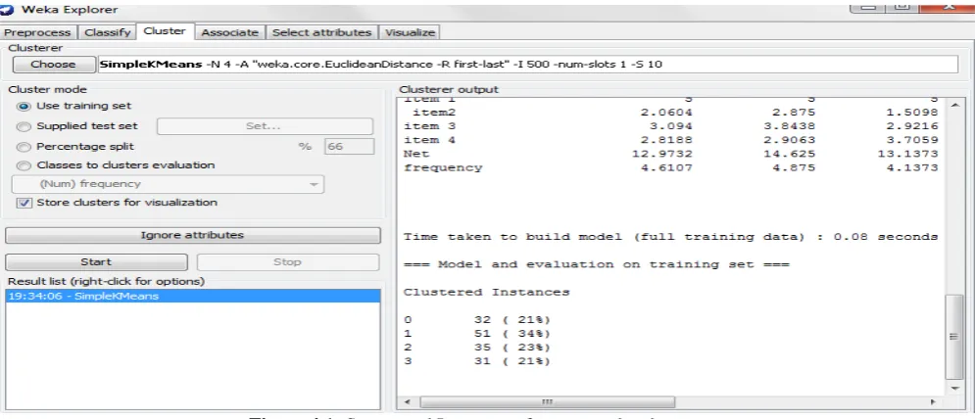The height and width of the screenshot is (419, 975).
Task: Click the SimpleKMeans options text field
Action: [x=527, y=64]
